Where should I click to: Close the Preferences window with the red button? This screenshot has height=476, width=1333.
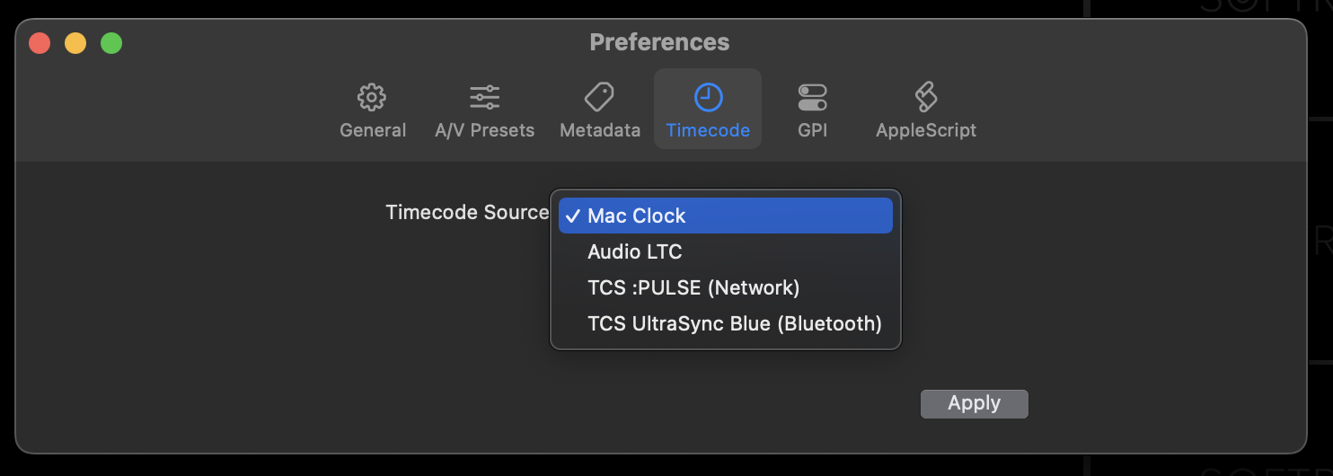point(40,42)
